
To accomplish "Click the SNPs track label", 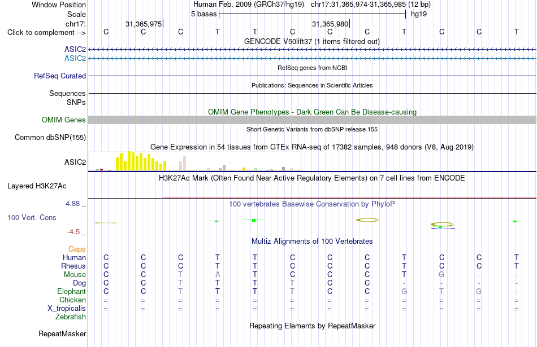I will click(76, 102).
